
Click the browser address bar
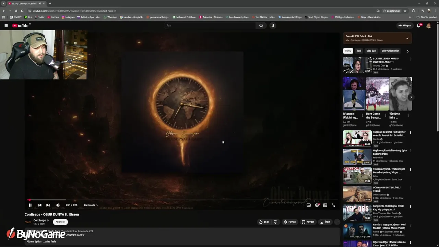tap(202, 11)
